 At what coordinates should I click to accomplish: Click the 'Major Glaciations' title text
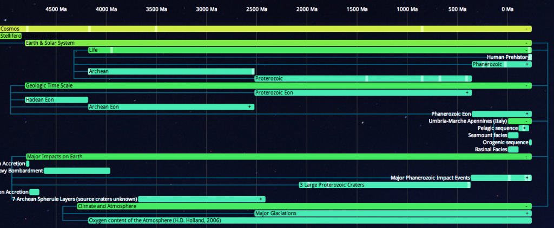[276, 213]
